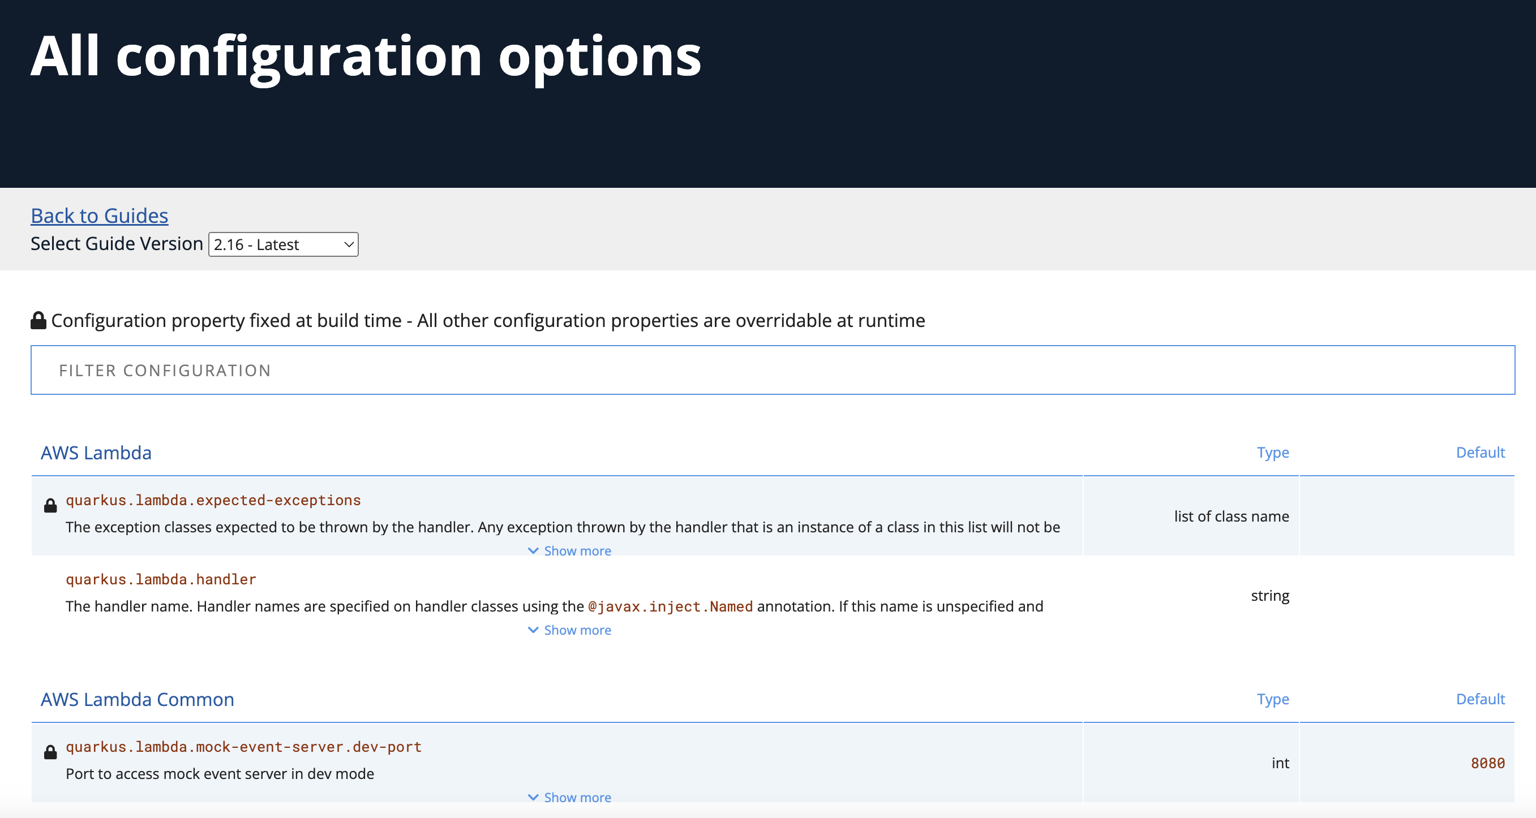Click the Type column header in AWS Lambda

pyautogui.click(x=1272, y=453)
